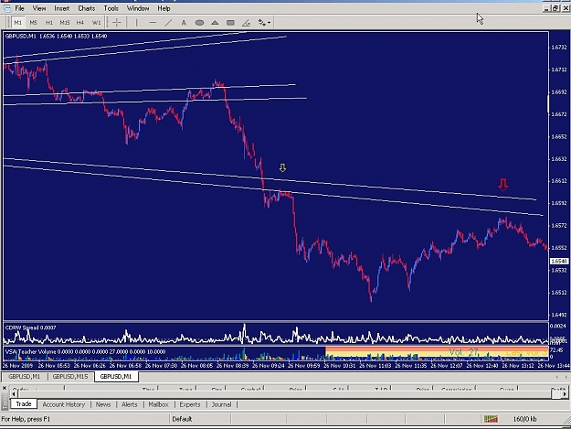Screen dimensions: 571x429
Task: Select the ellipse shape tool
Action: pyautogui.click(x=199, y=23)
